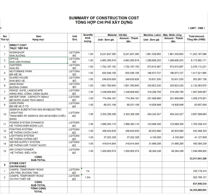Select the 1.5% quantity cell
Image resolution: width=208 pixels, height=194 pixels.
[88, 177]
